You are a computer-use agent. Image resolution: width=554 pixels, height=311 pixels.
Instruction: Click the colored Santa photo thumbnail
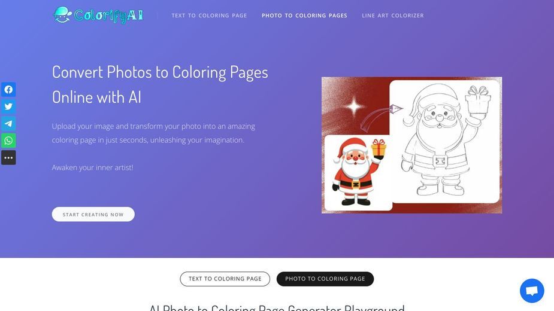click(x=358, y=173)
